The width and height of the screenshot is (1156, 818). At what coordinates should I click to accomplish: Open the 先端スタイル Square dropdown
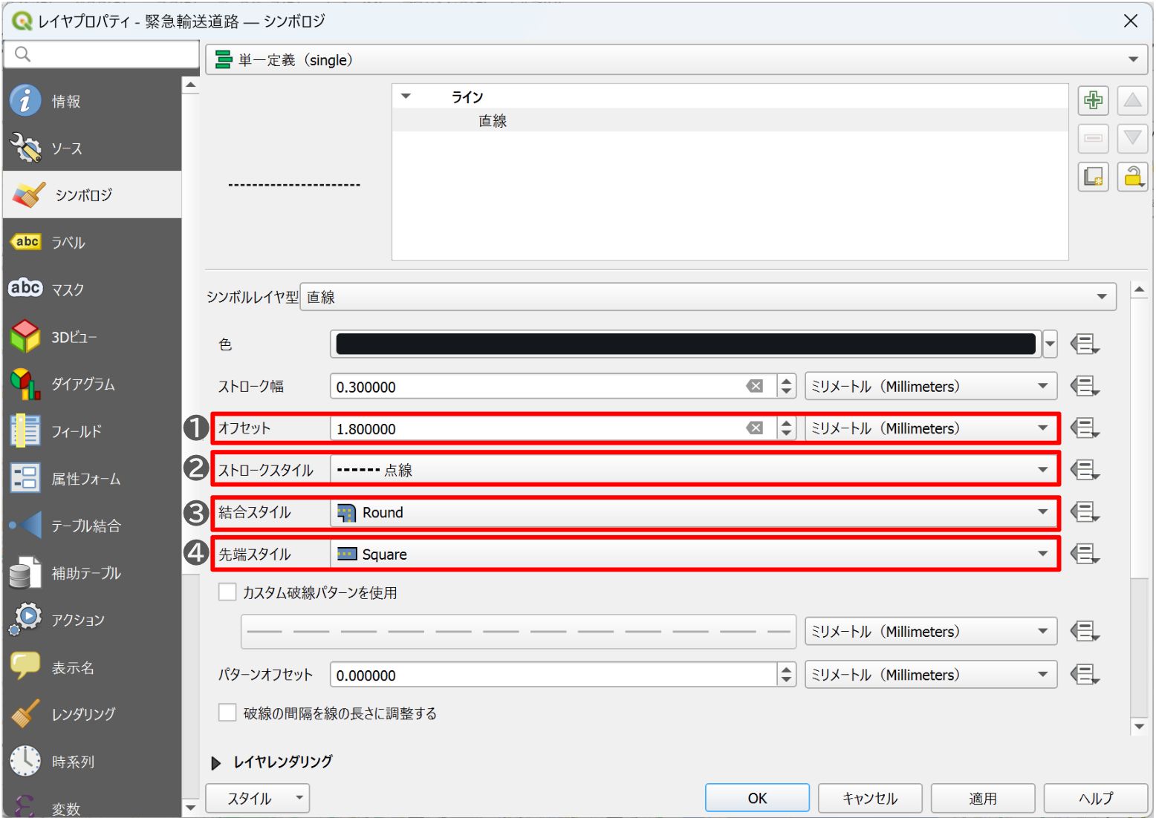[693, 554]
